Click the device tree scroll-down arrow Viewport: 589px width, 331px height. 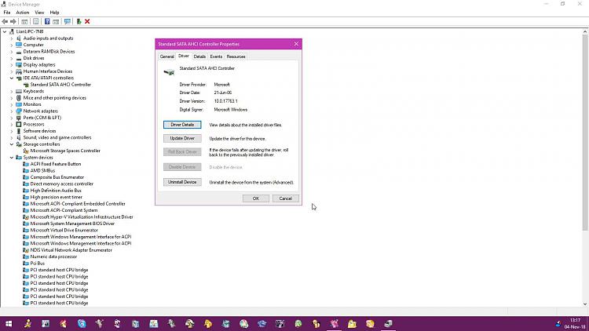[x=585, y=304]
